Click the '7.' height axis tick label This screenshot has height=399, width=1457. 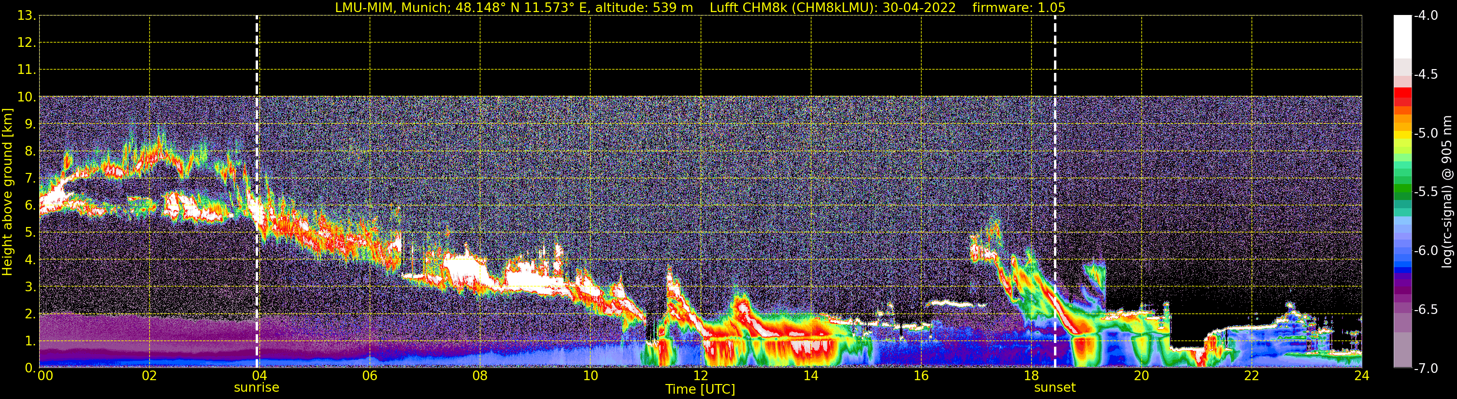[x=30, y=178]
